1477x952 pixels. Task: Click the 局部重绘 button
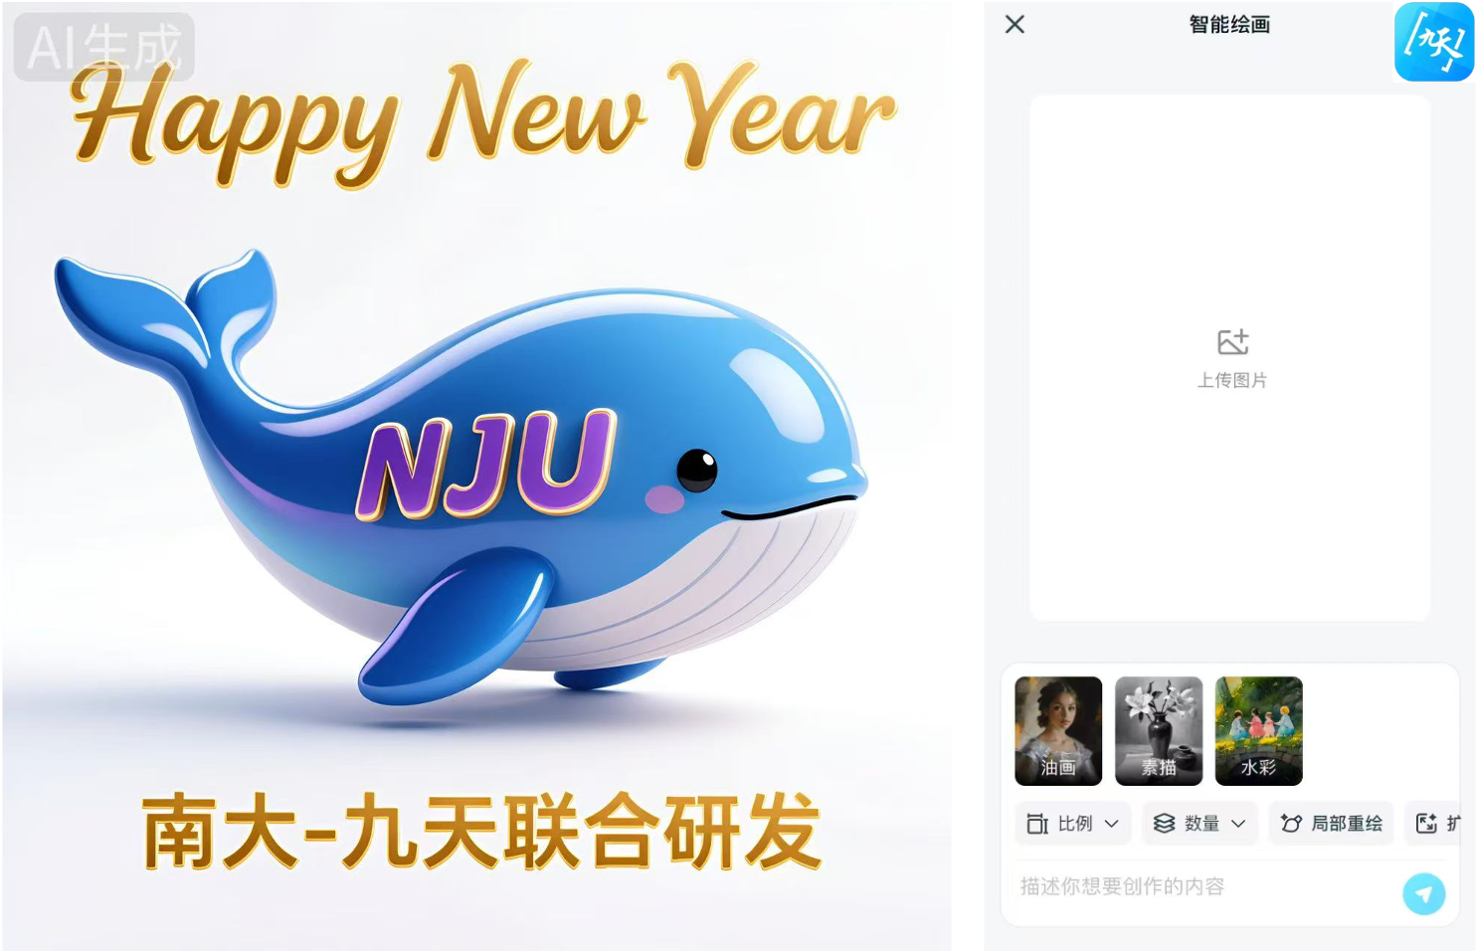point(1331,824)
